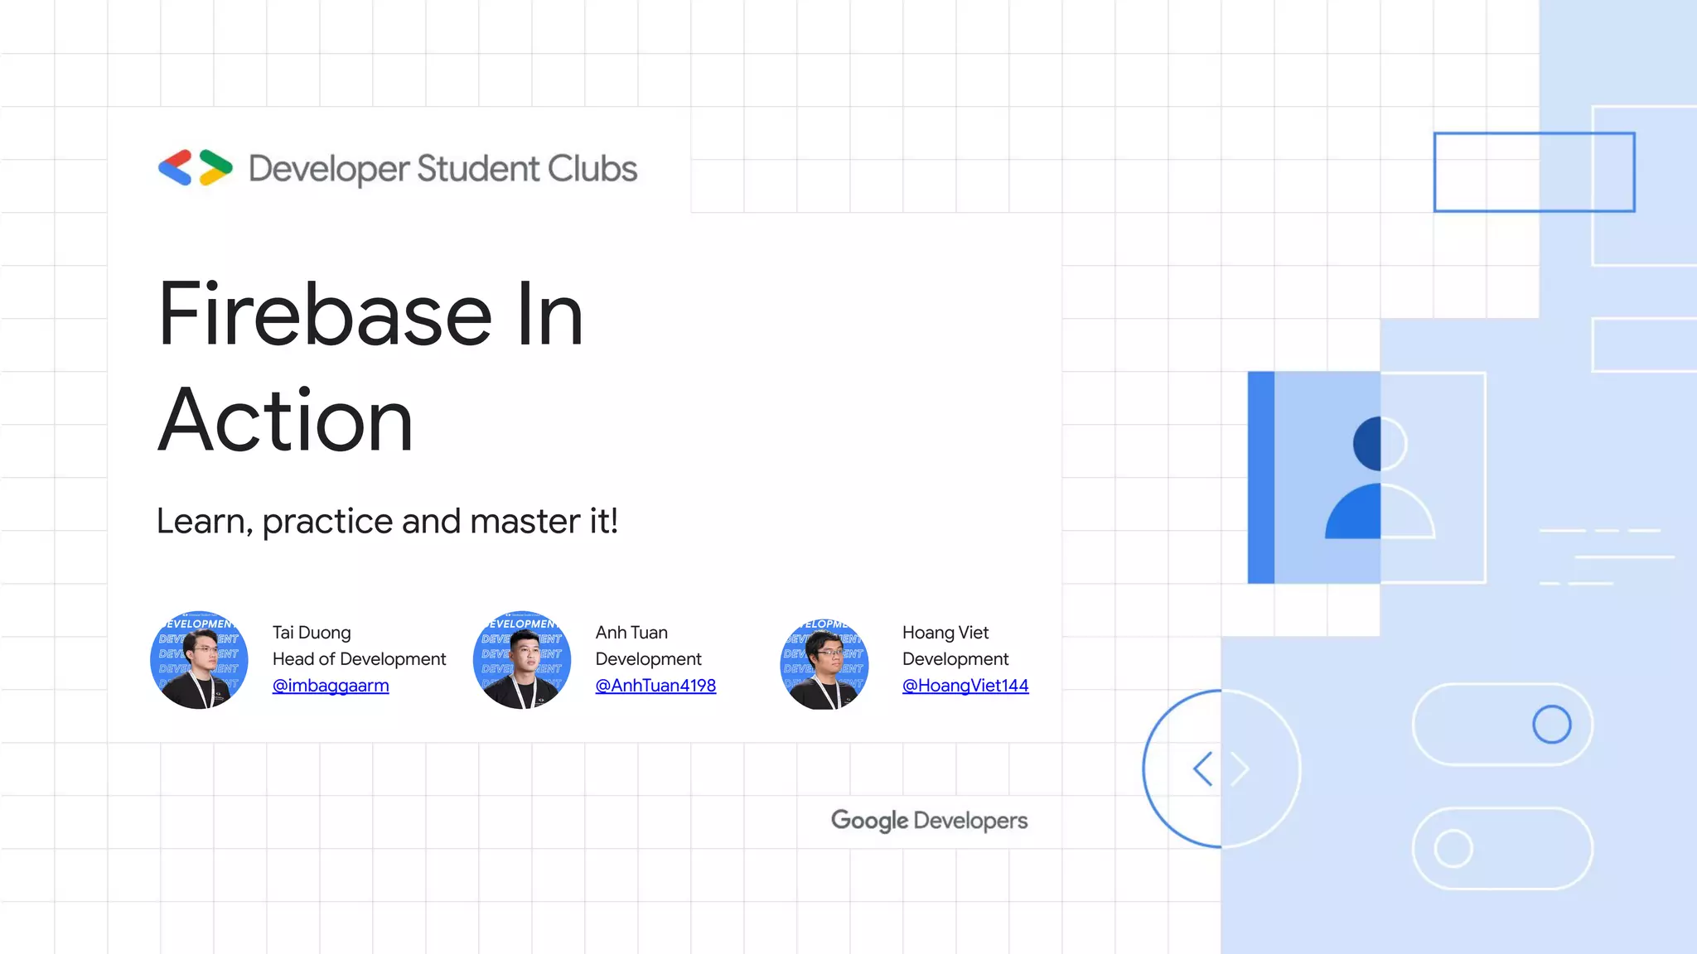
Task: Toggle the lower switch illustration
Action: (x=1502, y=849)
